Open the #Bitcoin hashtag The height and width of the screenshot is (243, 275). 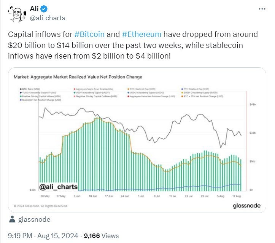[91, 34]
